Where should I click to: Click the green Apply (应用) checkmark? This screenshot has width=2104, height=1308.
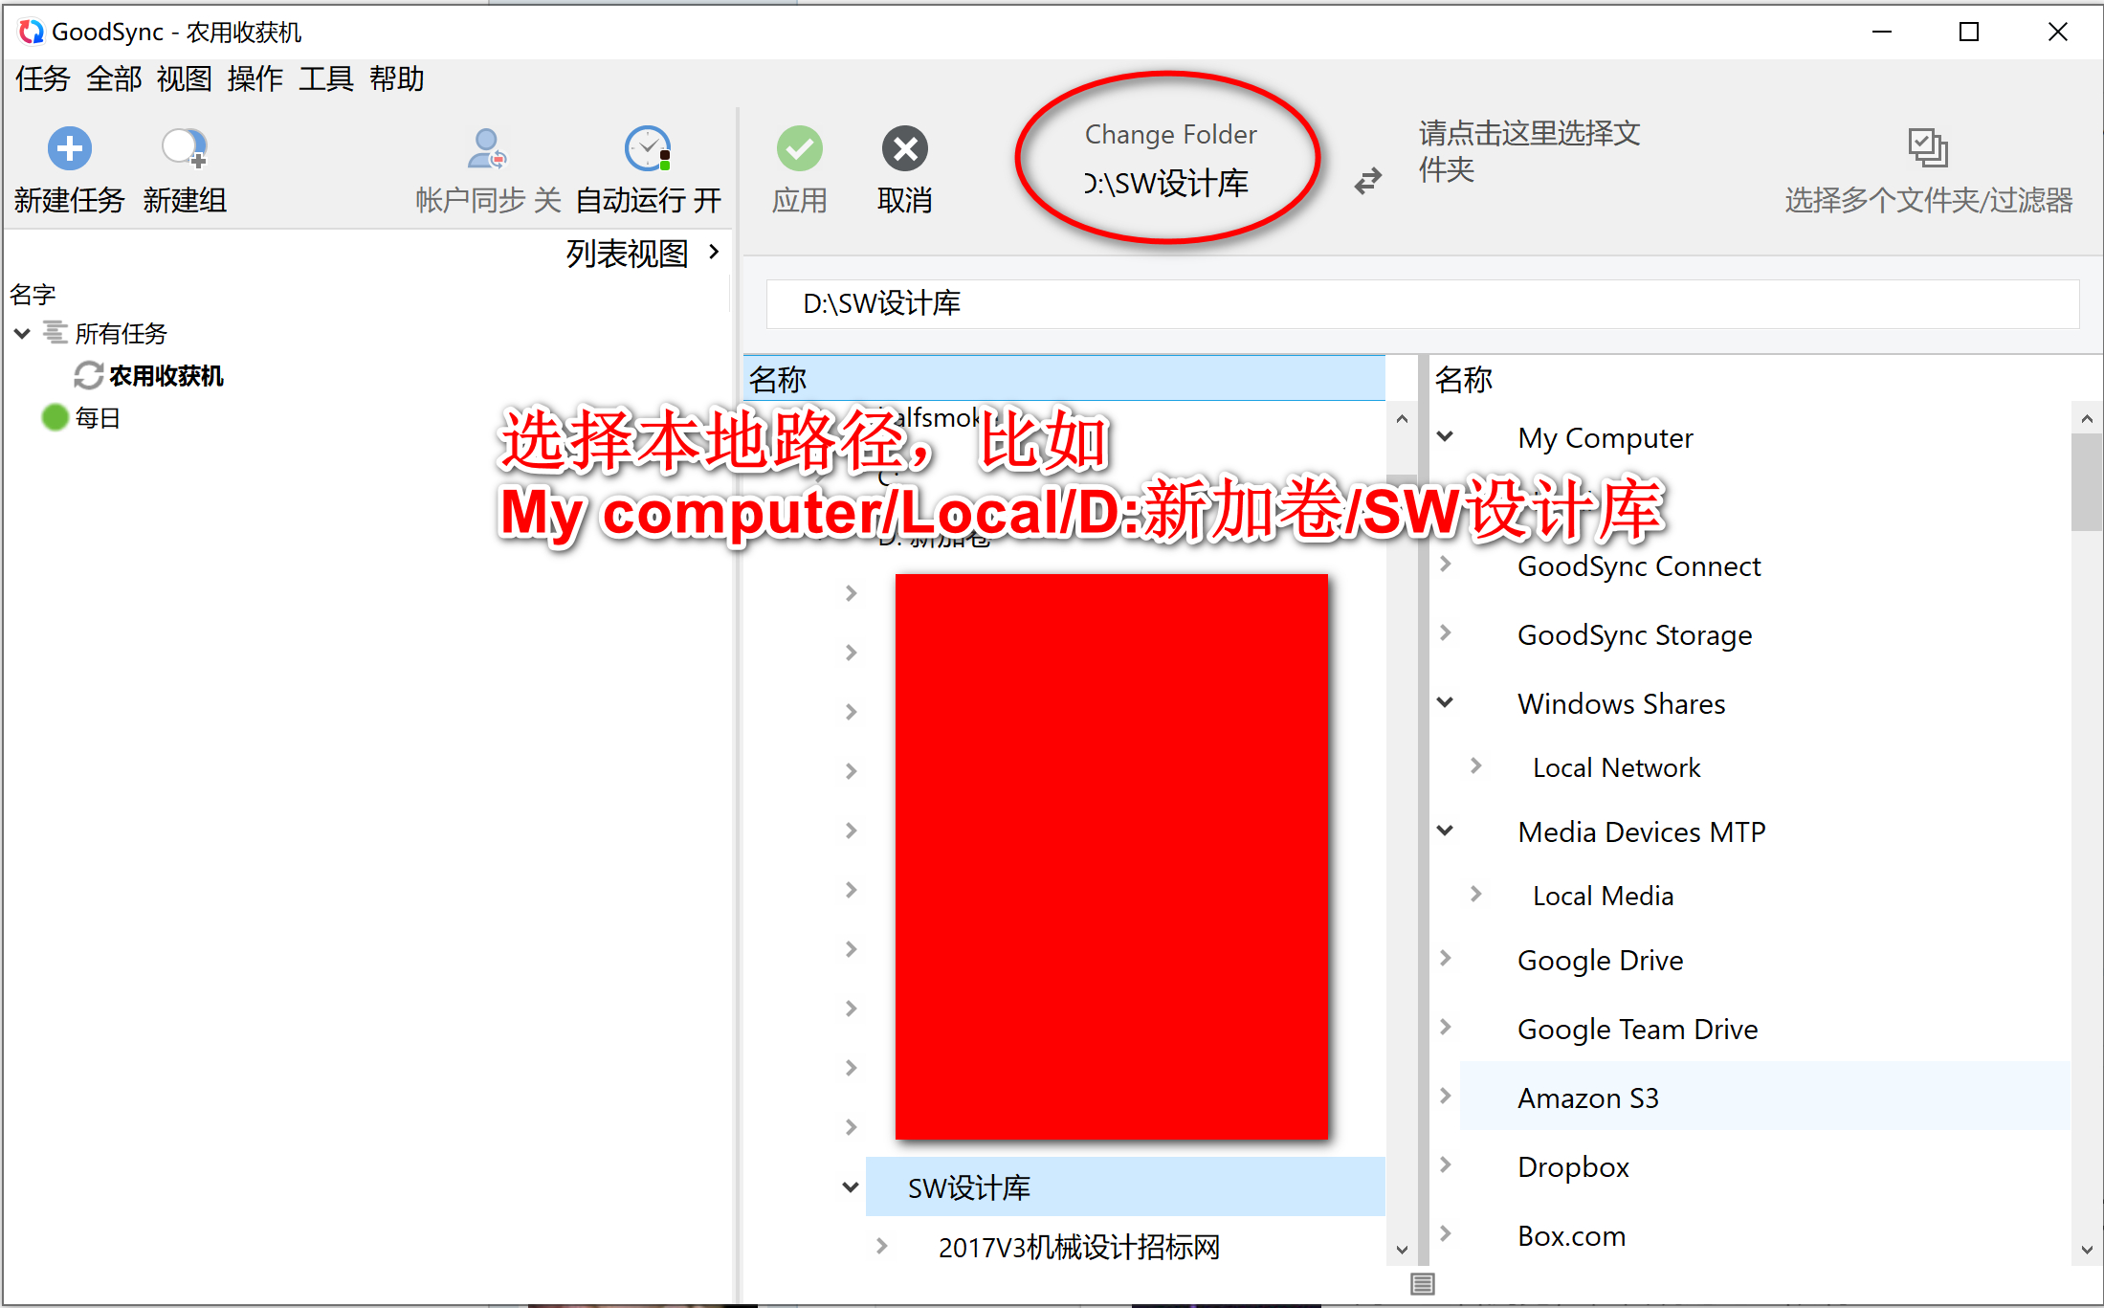[799, 148]
